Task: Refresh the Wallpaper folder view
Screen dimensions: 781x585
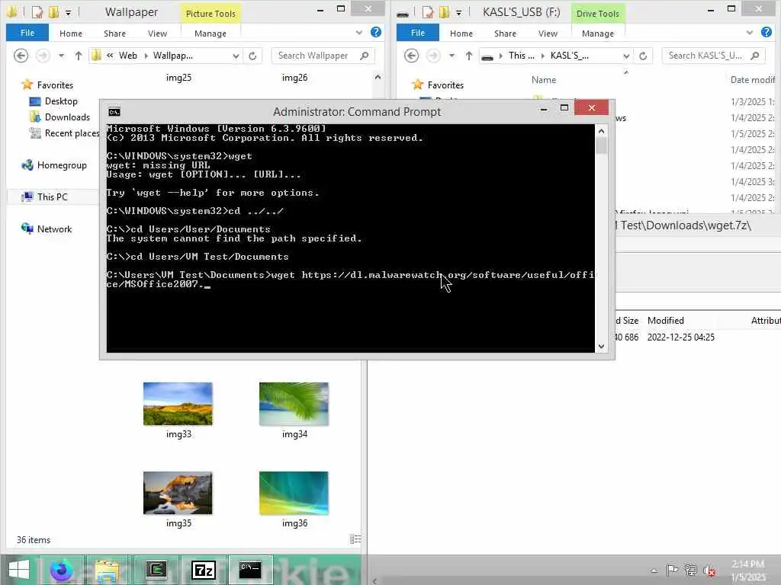Action: [252, 56]
